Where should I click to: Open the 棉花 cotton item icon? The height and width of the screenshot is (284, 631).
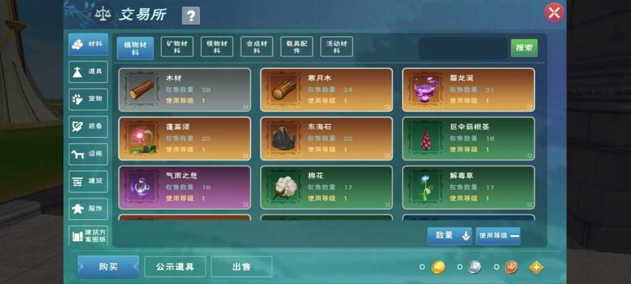283,187
